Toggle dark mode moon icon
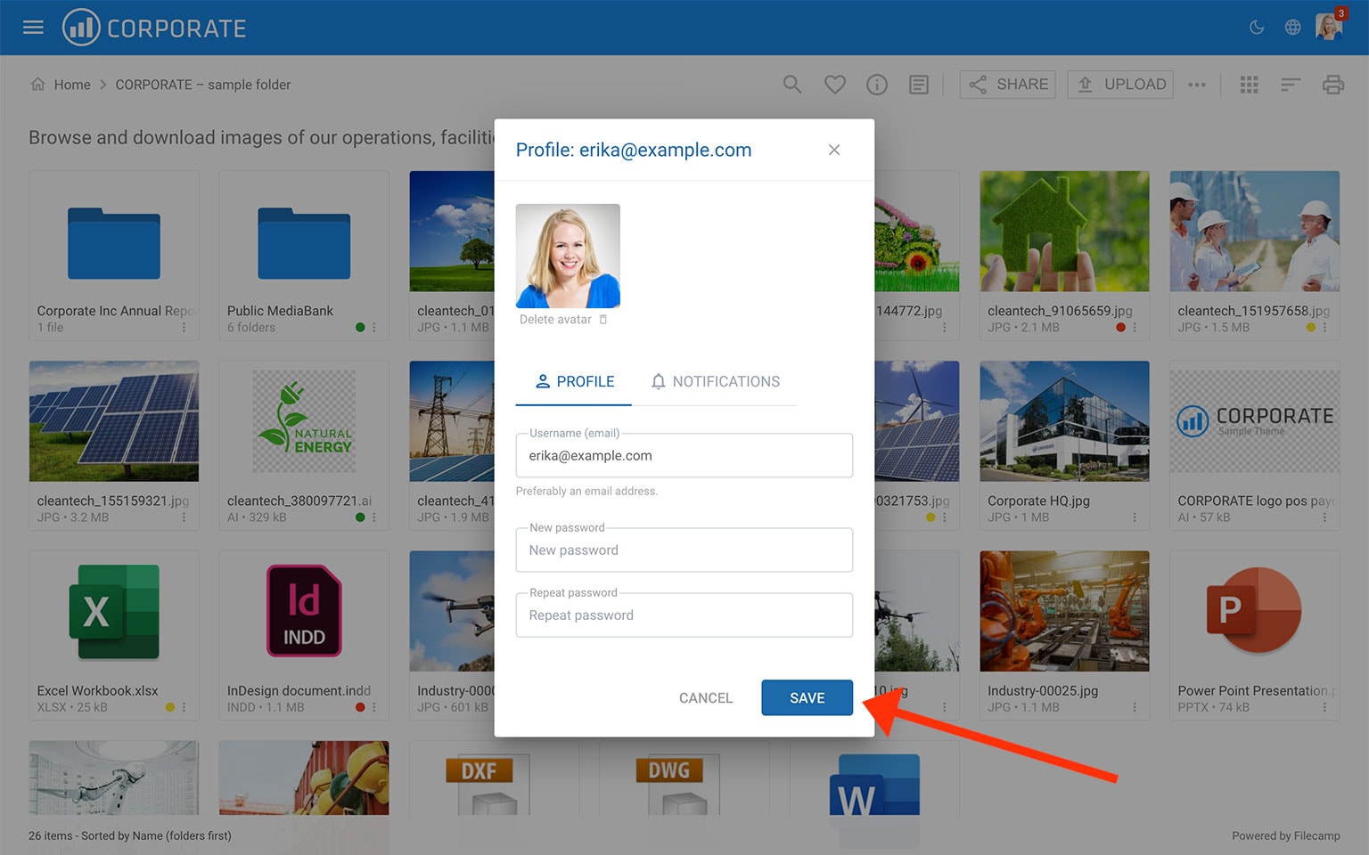This screenshot has width=1369, height=855. click(1257, 28)
